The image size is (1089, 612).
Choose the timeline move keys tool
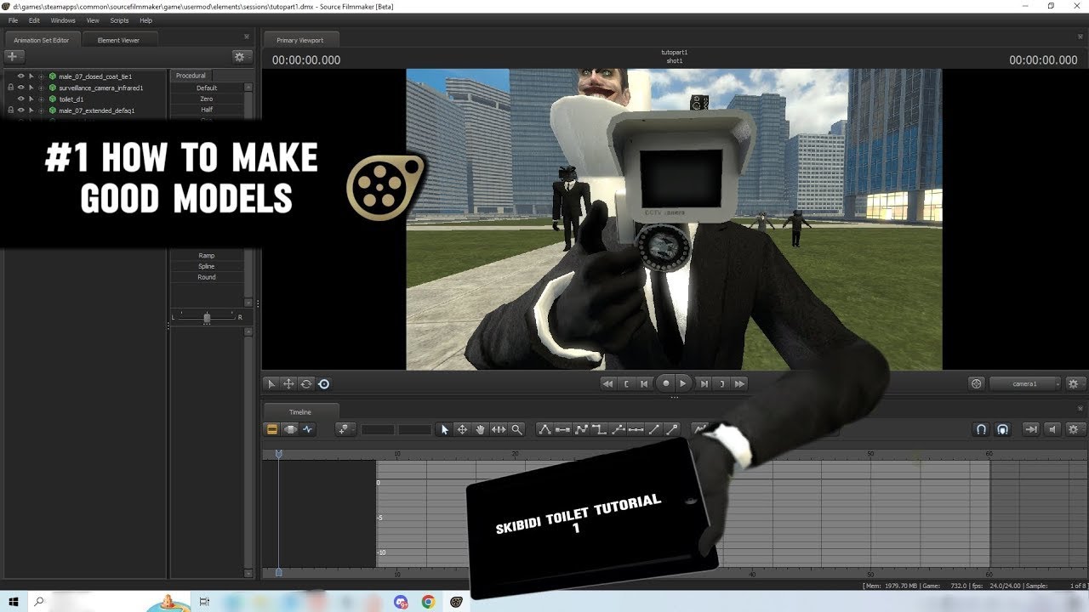click(x=462, y=430)
